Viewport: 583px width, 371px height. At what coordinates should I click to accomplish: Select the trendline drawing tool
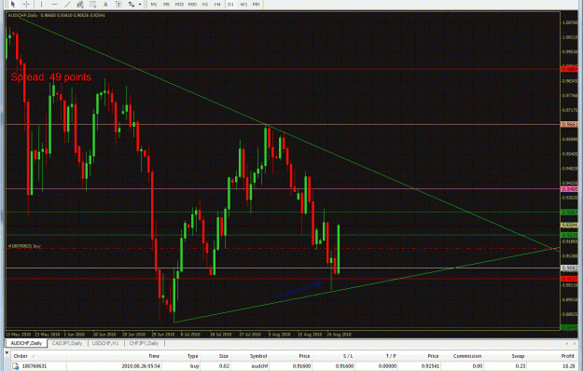pos(67,4)
